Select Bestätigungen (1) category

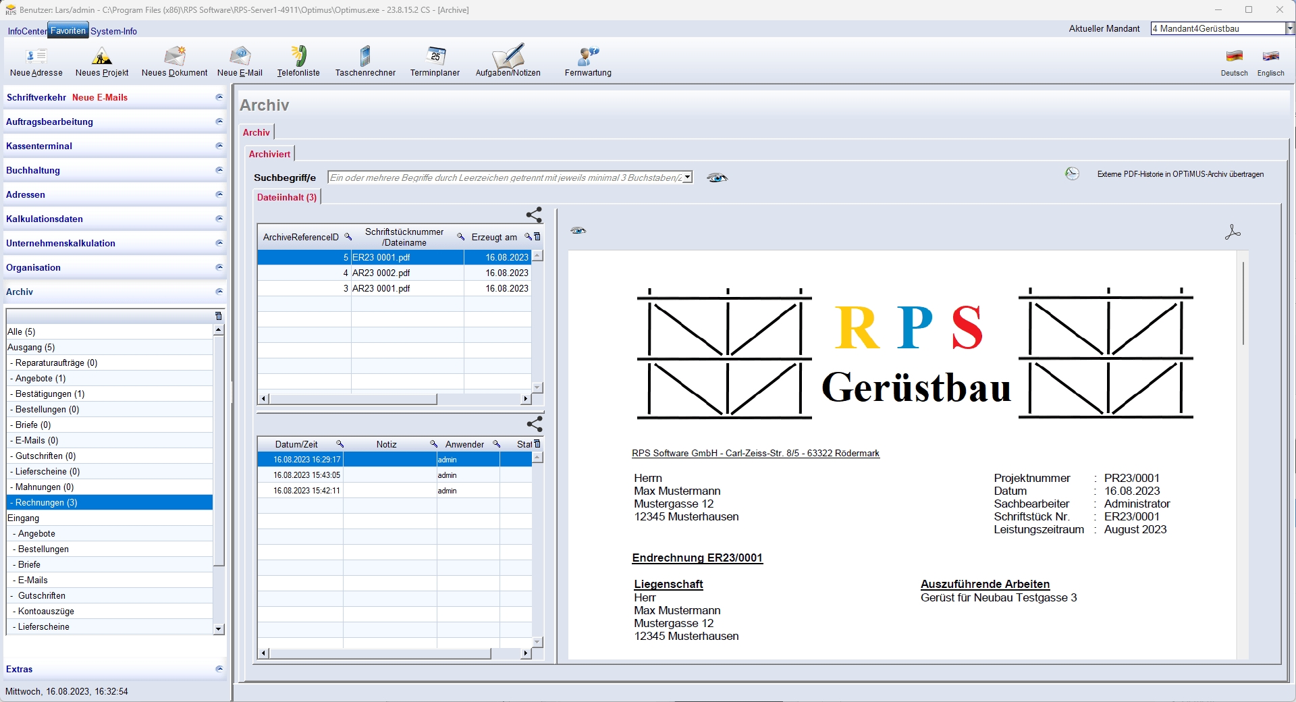point(109,394)
